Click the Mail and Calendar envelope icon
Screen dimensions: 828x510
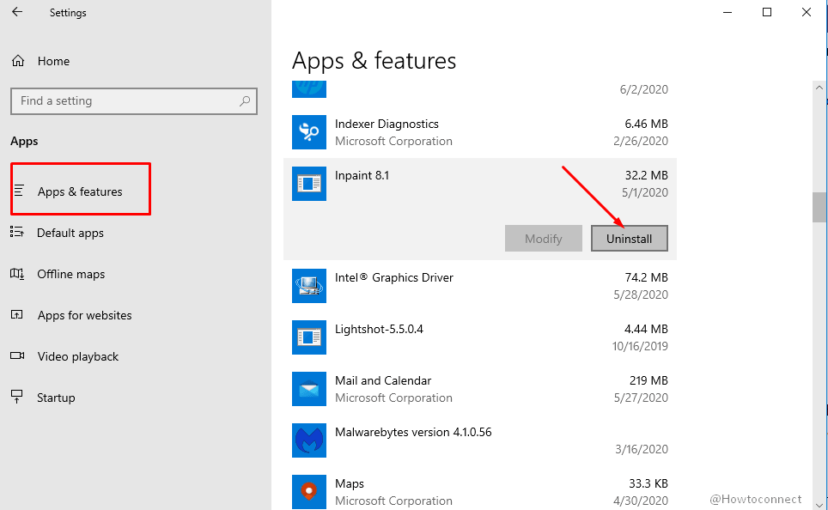[x=309, y=389]
